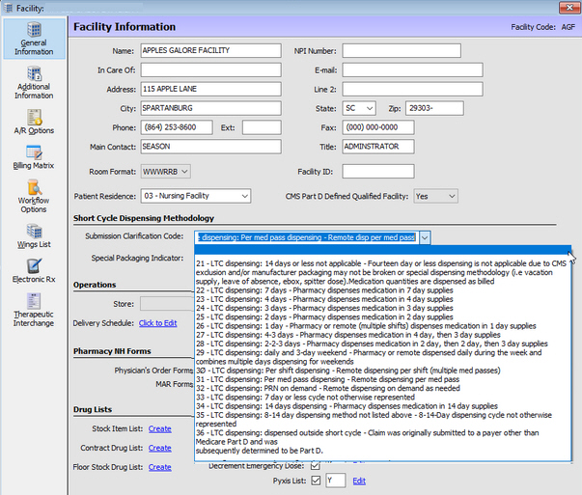This screenshot has width=582, height=495.
Task: Select option 28 - 2-2-3 days dispensing
Action: 382,344
